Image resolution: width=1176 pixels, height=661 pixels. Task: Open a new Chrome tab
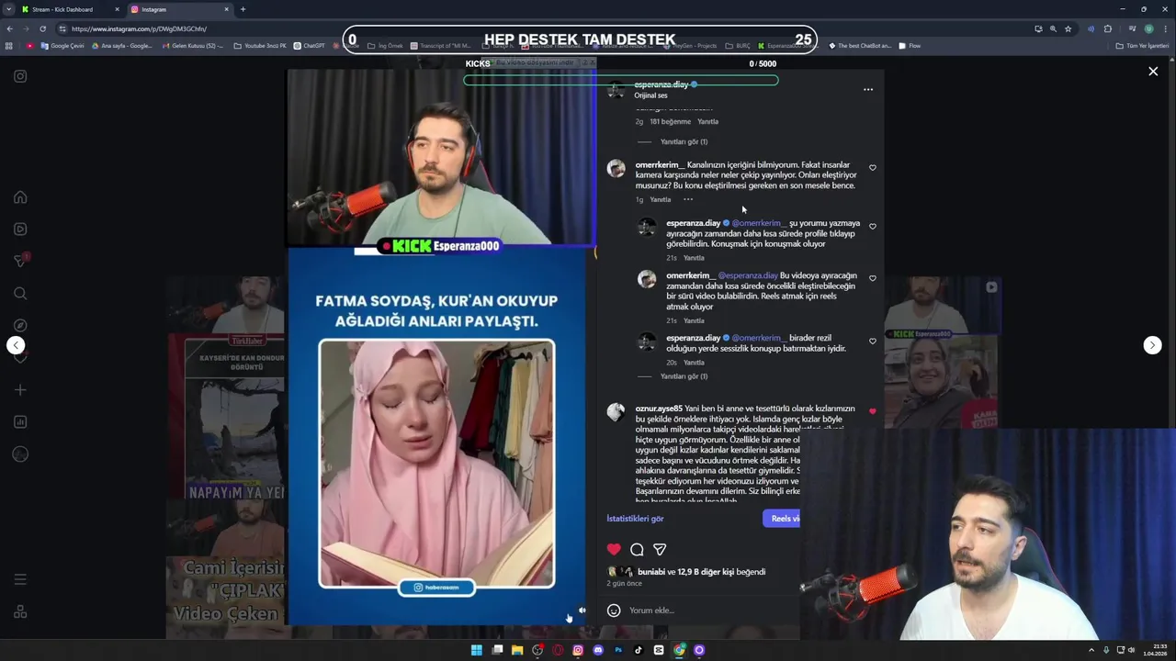[243, 9]
